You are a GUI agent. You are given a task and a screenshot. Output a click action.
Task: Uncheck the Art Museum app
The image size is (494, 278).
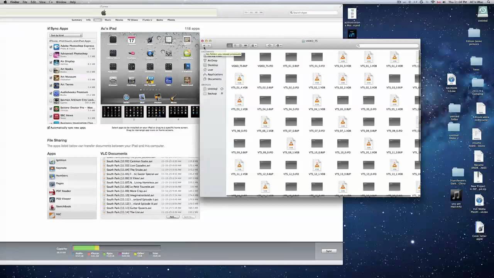(51, 78)
